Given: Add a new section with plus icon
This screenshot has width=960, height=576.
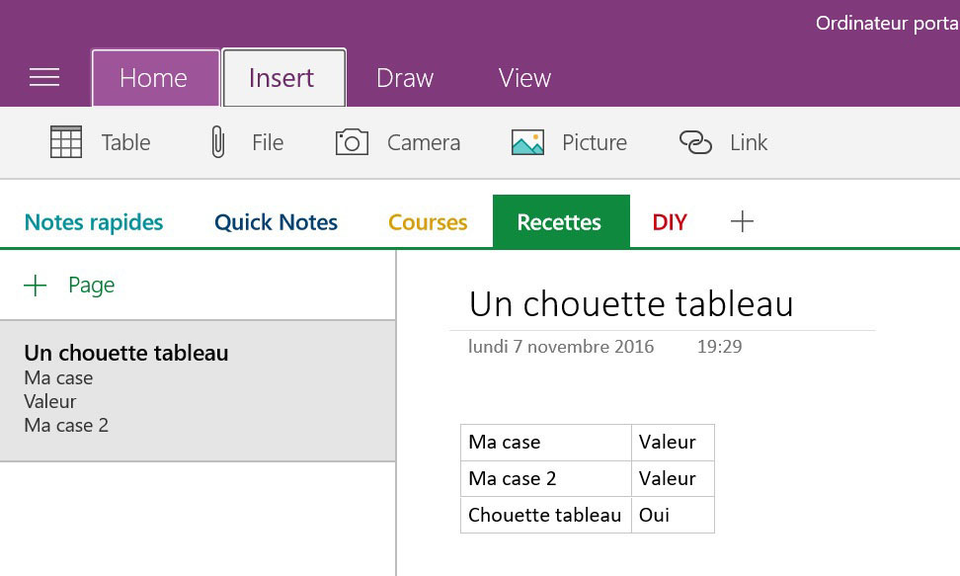Looking at the screenshot, I should point(742,222).
